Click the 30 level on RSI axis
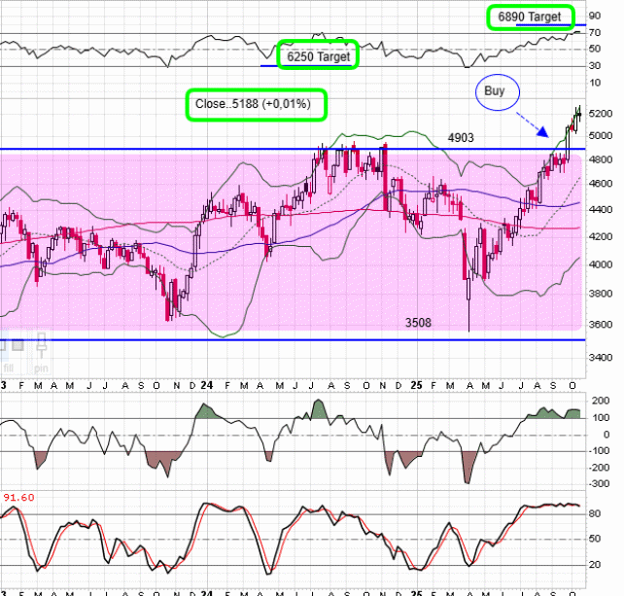This screenshot has height=596, width=624. [595, 66]
